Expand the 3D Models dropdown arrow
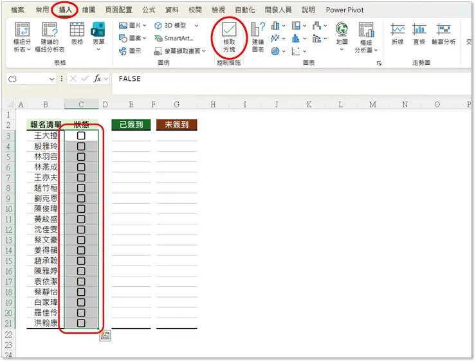This screenshot has width=476, height=362. (x=196, y=26)
